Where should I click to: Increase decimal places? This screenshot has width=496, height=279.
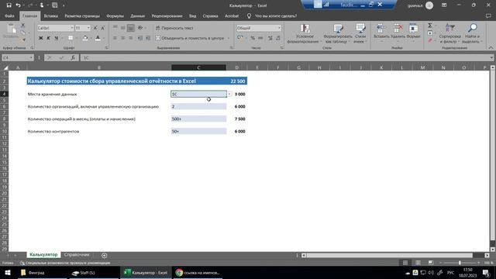270,38
